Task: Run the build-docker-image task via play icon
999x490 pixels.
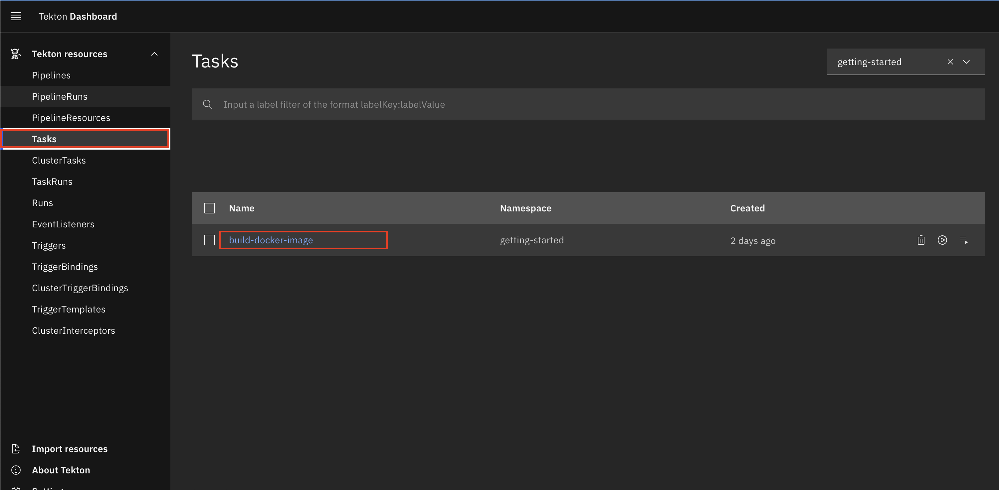Action: (942, 240)
